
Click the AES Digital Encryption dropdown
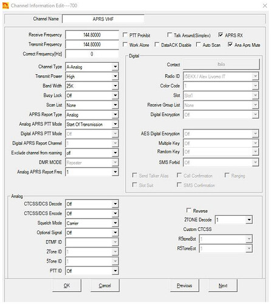pyautogui.click(x=221, y=134)
